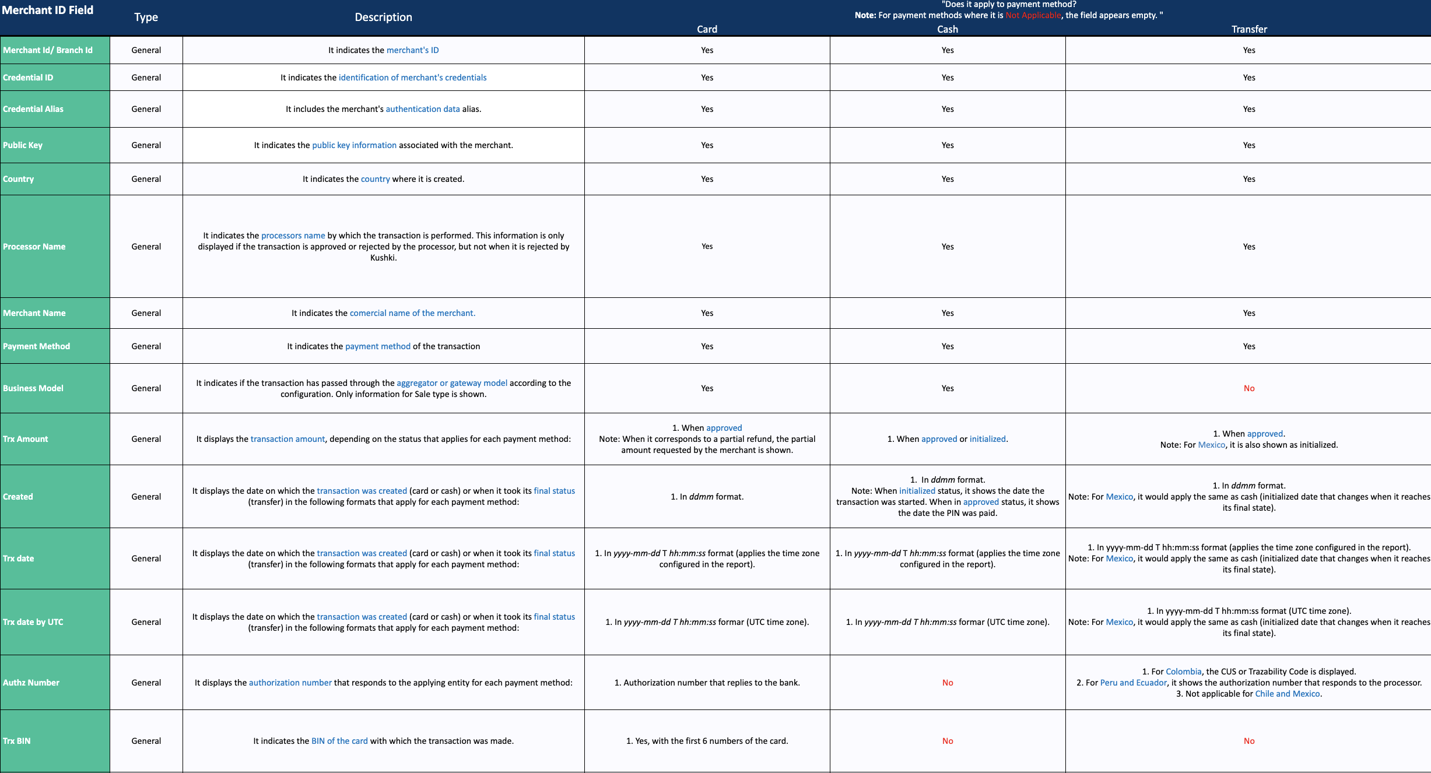Click red "No" in Authz Number Cash cell
The image size is (1431, 773).
click(x=947, y=683)
